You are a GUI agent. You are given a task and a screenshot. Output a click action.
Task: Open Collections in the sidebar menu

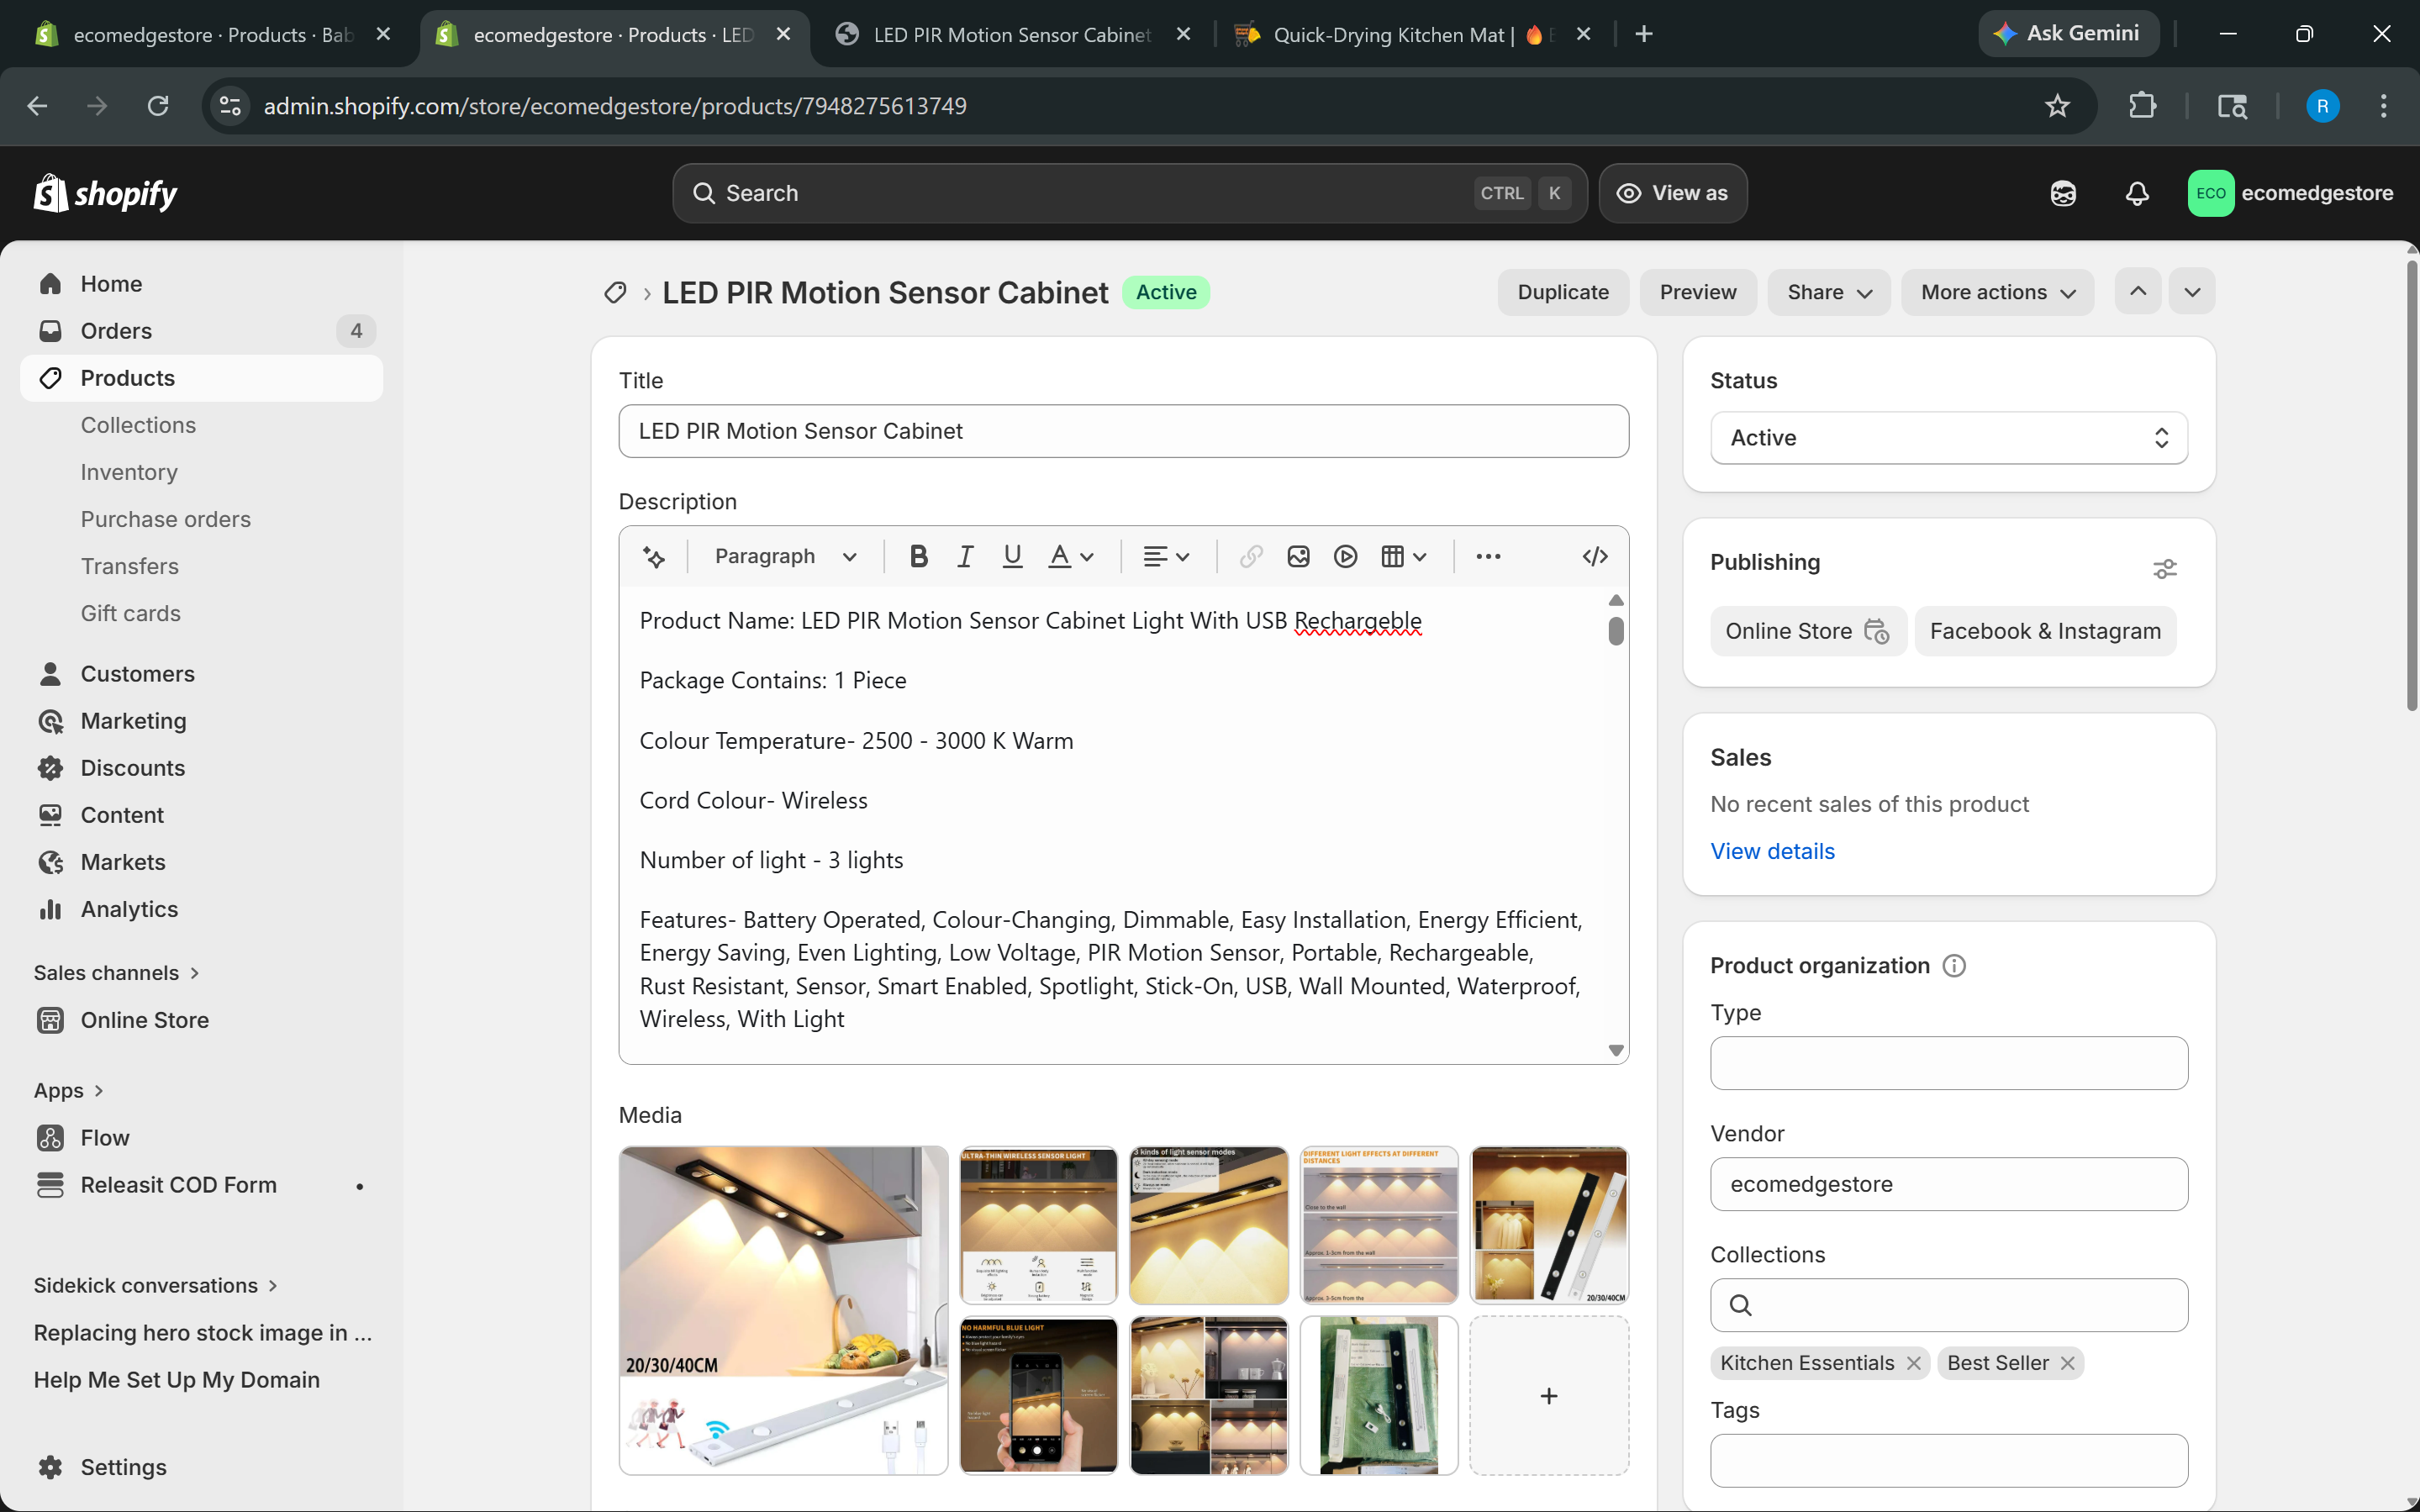(138, 425)
